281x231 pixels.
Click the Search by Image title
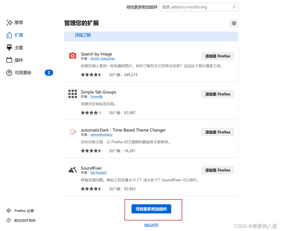click(x=96, y=54)
